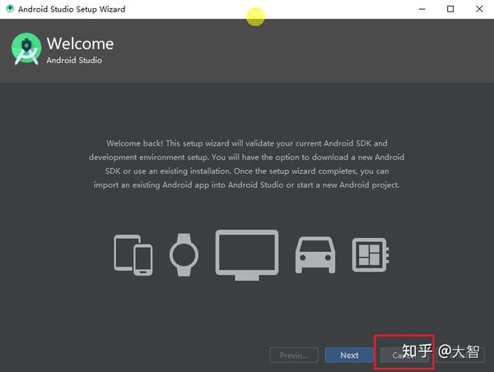This screenshot has width=494, height=372.
Task: Click the Cancel button
Action: tap(404, 356)
